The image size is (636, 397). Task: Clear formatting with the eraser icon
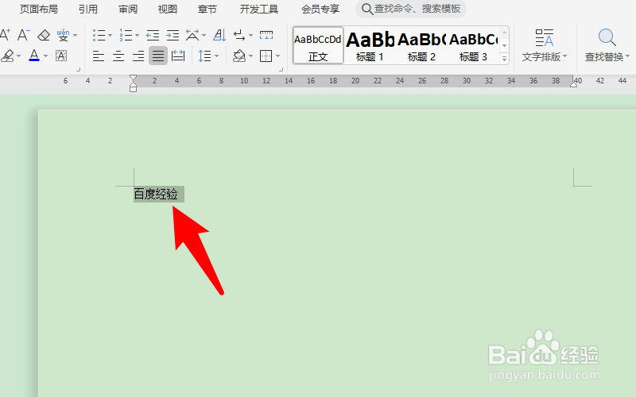pyautogui.click(x=44, y=35)
